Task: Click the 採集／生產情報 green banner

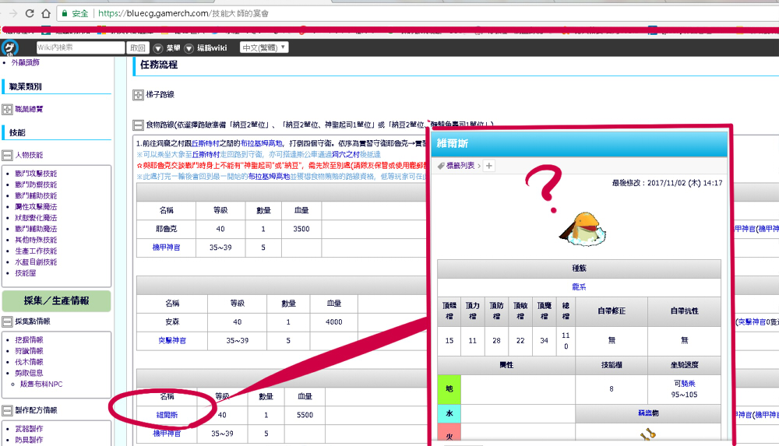Action: tap(57, 301)
